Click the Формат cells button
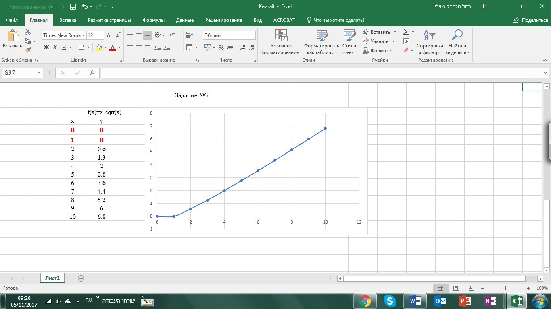This screenshot has width=551, height=309. pyautogui.click(x=377, y=51)
